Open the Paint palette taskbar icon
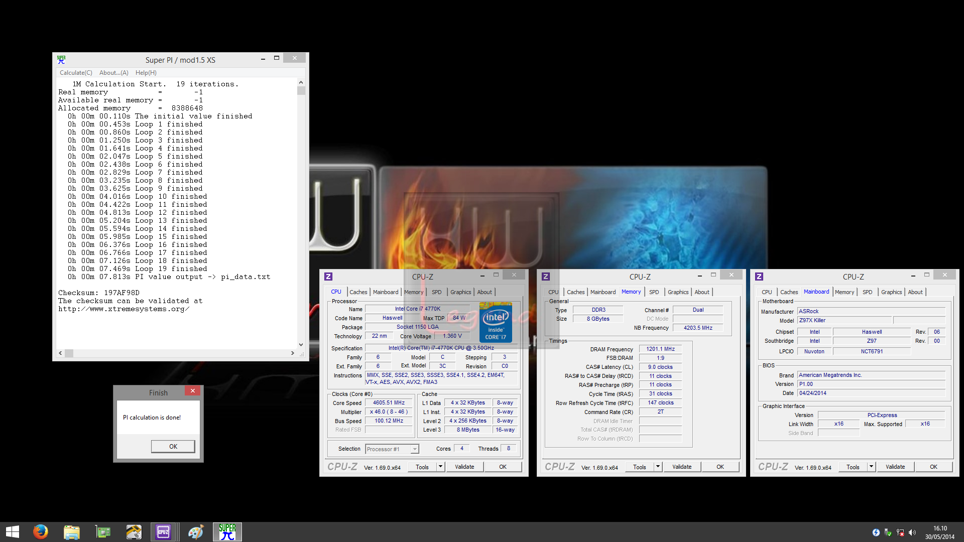Image resolution: width=964 pixels, height=542 pixels. click(196, 532)
